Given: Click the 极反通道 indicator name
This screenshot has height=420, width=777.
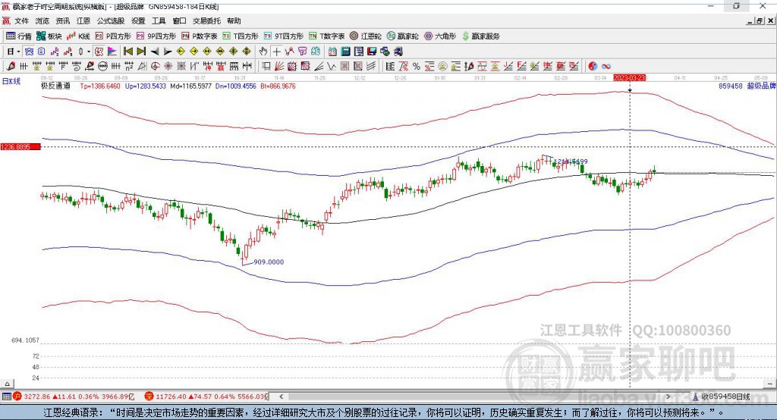Looking at the screenshot, I should pyautogui.click(x=55, y=86).
